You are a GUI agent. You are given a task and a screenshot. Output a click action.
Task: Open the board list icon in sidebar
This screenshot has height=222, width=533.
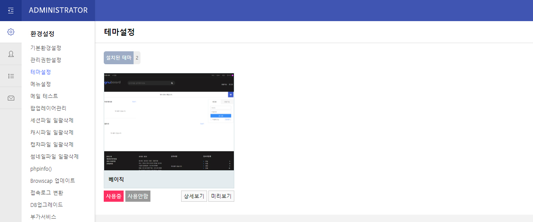coord(11,76)
